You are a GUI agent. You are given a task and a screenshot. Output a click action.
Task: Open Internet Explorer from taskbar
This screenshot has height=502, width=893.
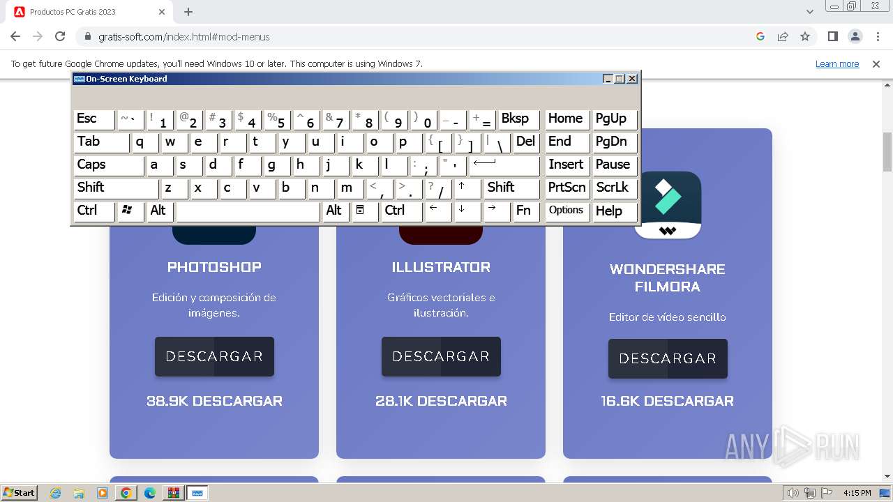(56, 493)
